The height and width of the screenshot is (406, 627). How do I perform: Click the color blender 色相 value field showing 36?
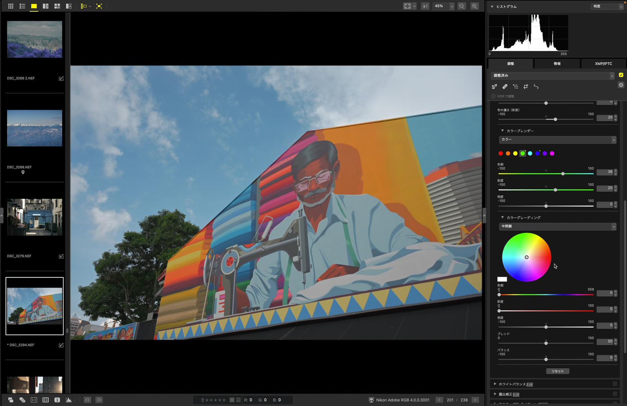[605, 172]
